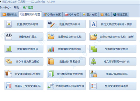Screen dimensions: 140x101
Task: Launch JSON 转为其它格式
Action: pos(24,61)
